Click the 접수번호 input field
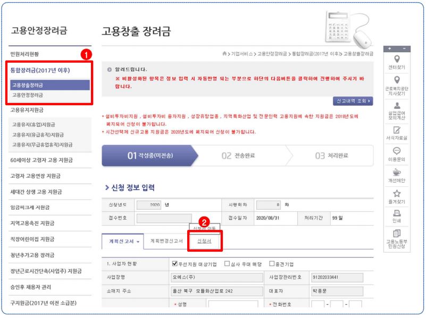This screenshot has height=318, width=427. pyautogui.click(x=164, y=218)
